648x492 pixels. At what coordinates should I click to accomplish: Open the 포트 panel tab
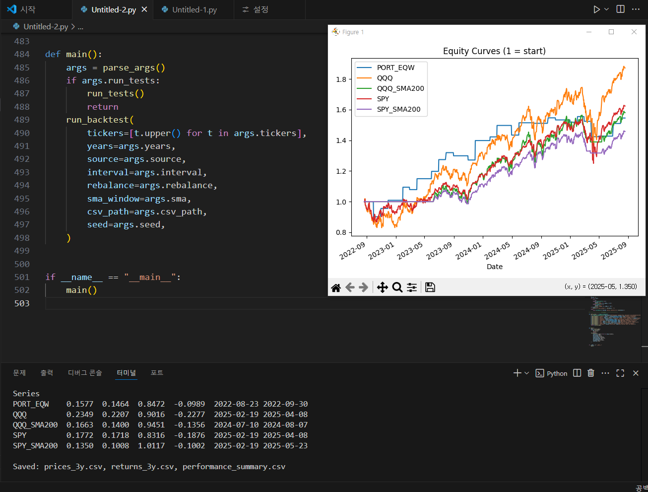click(157, 373)
